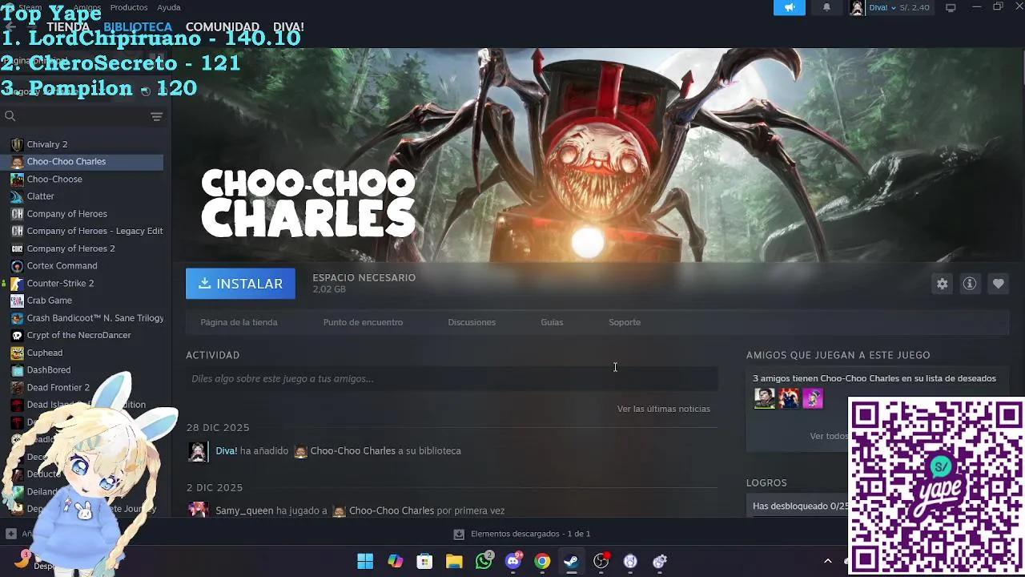1025x577 pixels.
Task: Open the Ayuda menu
Action: (x=168, y=7)
